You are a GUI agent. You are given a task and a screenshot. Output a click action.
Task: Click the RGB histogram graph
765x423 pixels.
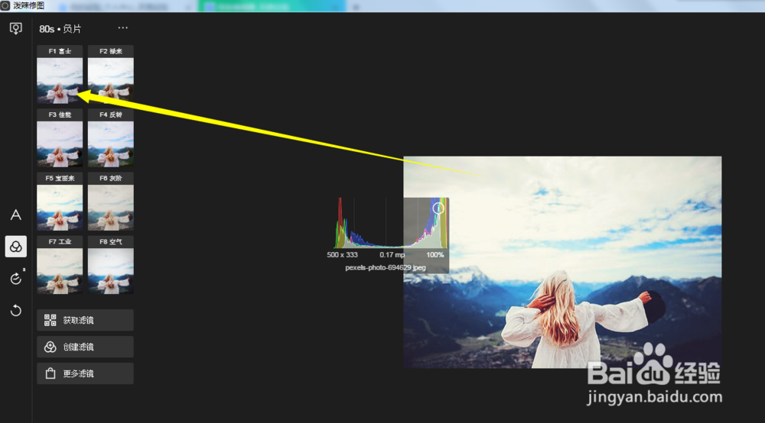tap(391, 222)
